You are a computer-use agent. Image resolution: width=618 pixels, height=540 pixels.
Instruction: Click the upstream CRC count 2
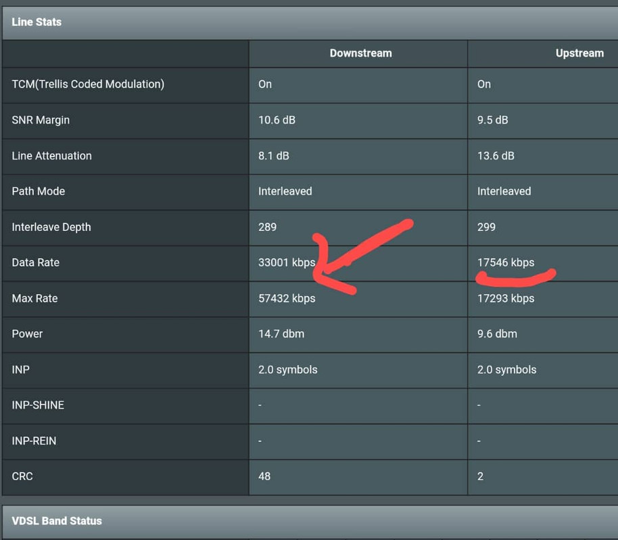coord(480,477)
